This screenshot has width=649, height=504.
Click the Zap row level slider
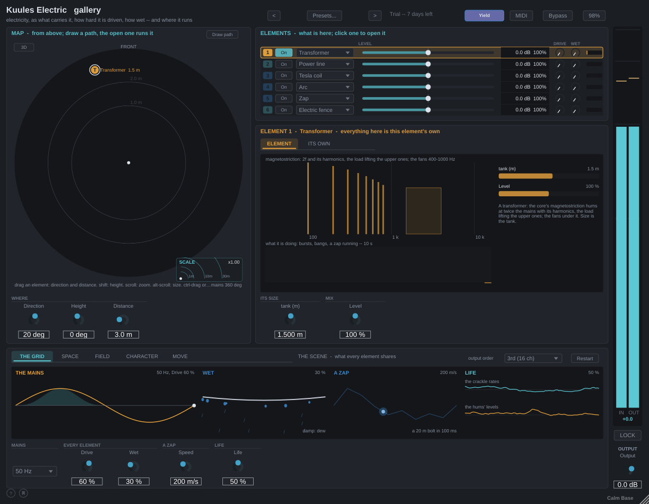(428, 98)
